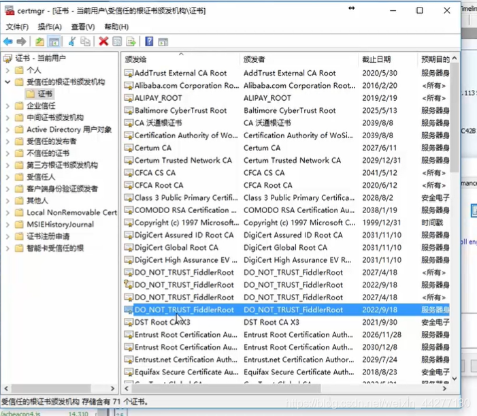This screenshot has height=416, width=477.
Task: Expand the 中间证书颁发机构 tree node
Action: click(7, 118)
